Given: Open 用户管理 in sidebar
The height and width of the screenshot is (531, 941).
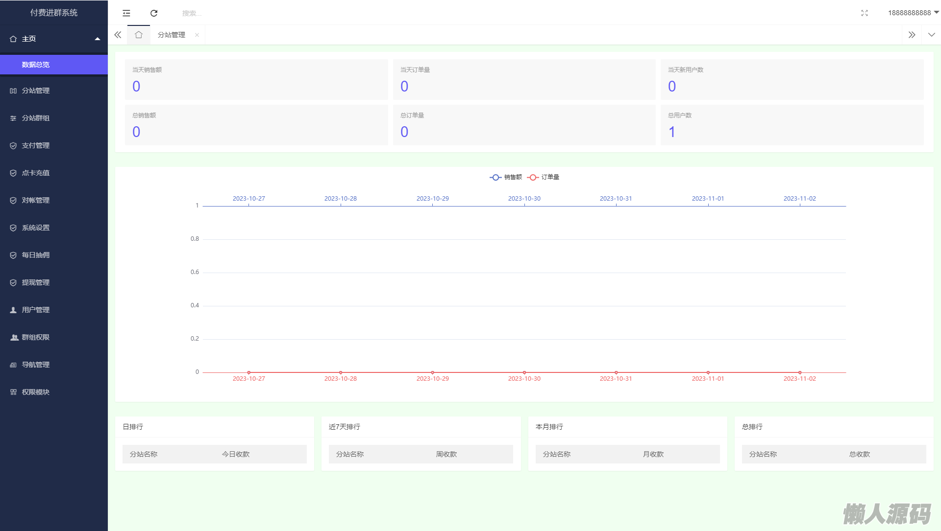Looking at the screenshot, I should pos(36,310).
